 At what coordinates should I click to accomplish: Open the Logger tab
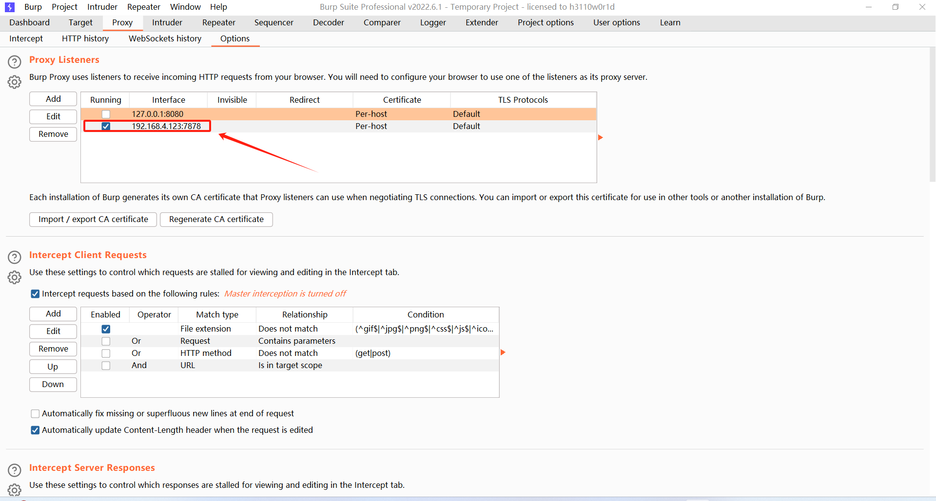click(433, 22)
